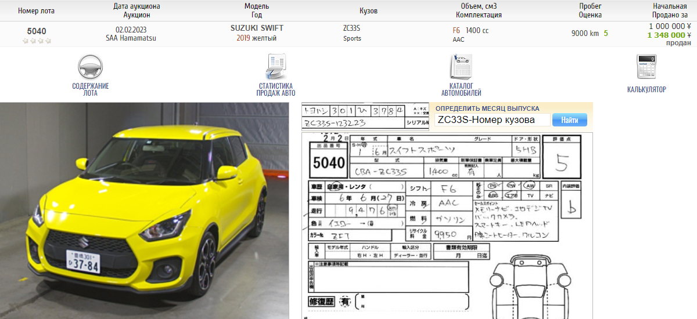Open the calculator icon
This screenshot has width=697, height=319.
646,67
